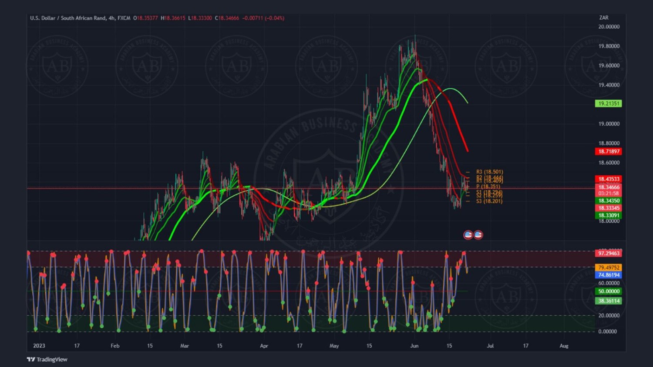
Task: Click the 20.00000 oscillator axis value
Action: [609, 316]
